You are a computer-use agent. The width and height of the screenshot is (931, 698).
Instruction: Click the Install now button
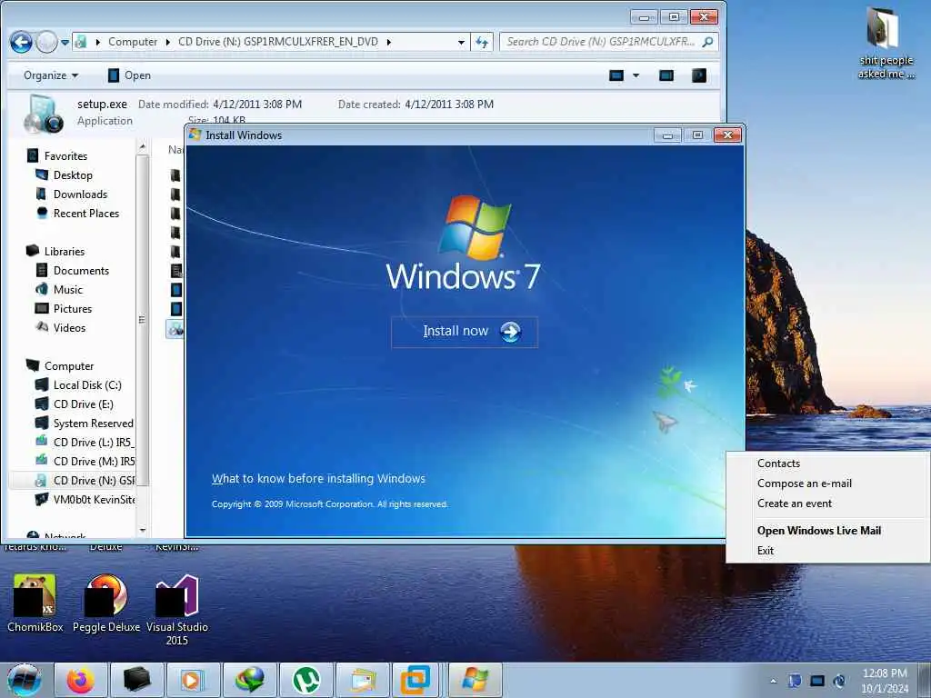465,332
